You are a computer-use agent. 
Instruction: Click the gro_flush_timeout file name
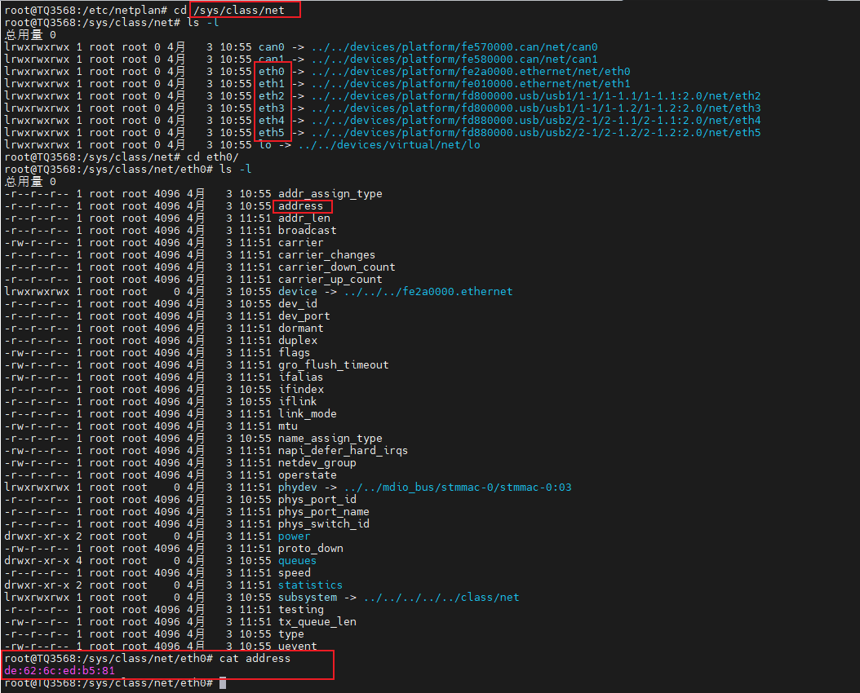(x=334, y=365)
